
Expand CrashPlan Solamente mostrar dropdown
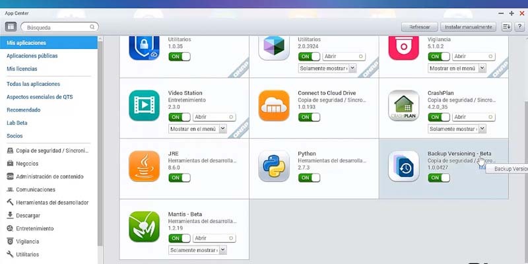457,129
